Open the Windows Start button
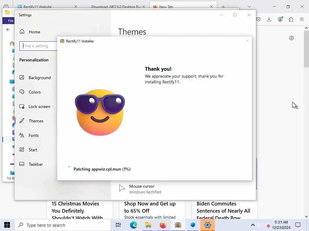 pyautogui.click(x=7, y=225)
